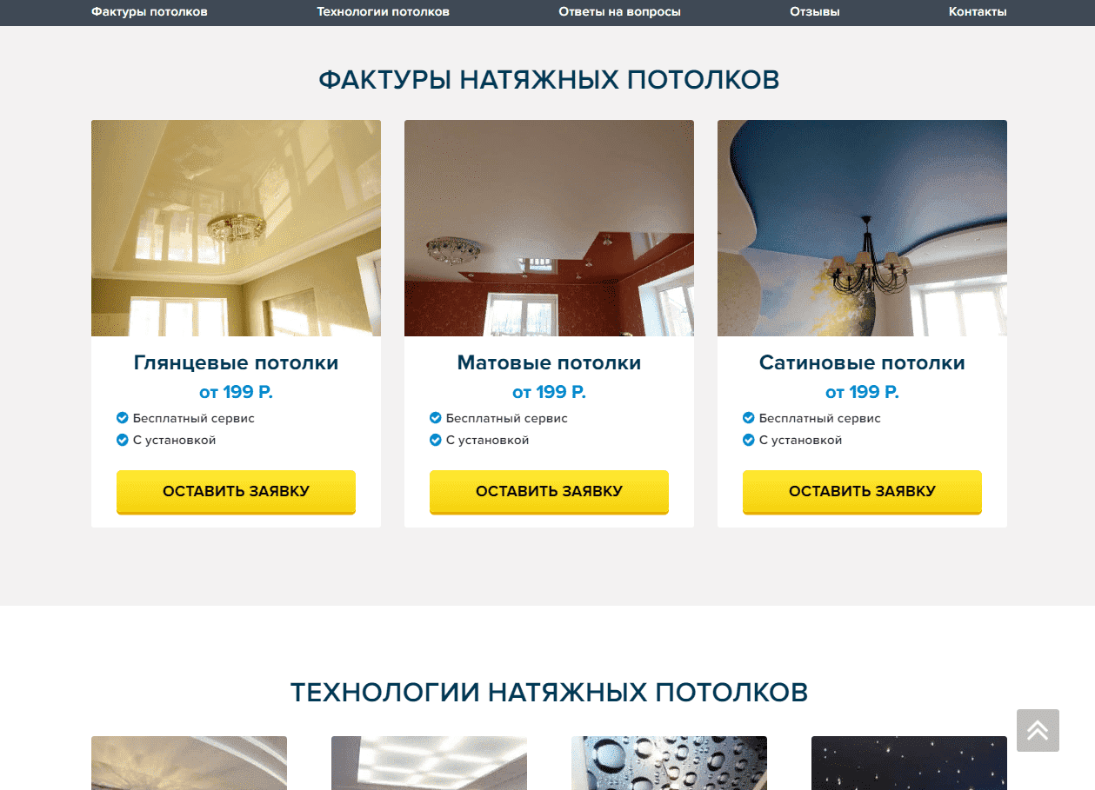Open the starry sky ceiling technology thumbnail

(909, 763)
